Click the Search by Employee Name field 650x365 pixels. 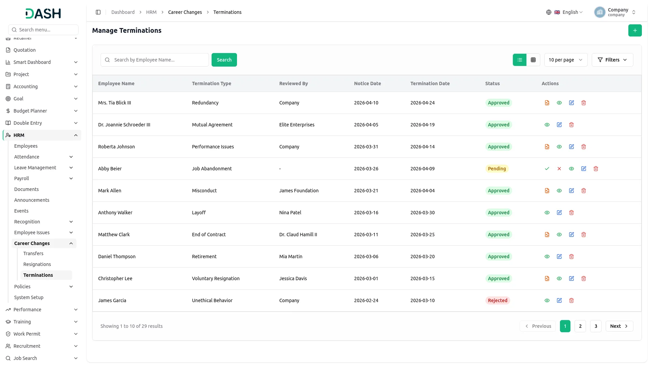click(x=154, y=60)
